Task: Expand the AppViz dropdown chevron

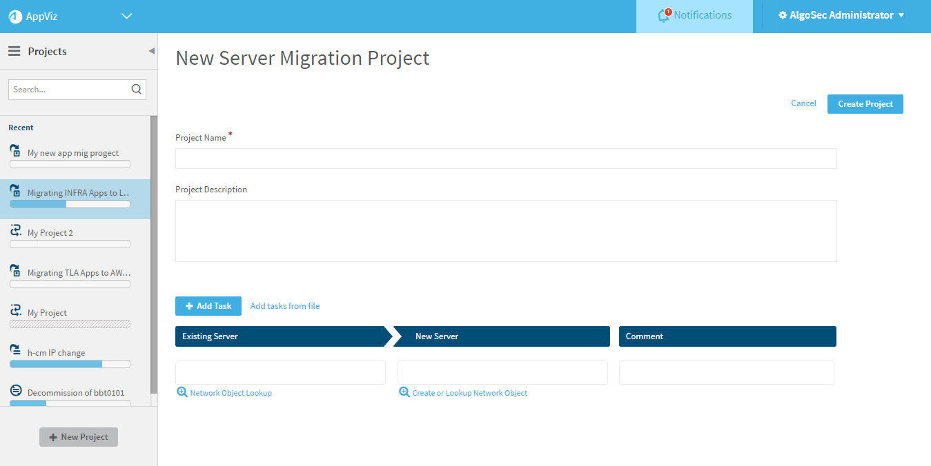Action: 126,17
